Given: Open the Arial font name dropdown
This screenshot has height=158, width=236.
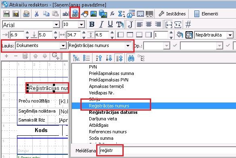Looking at the screenshot, I should pos(56,25).
